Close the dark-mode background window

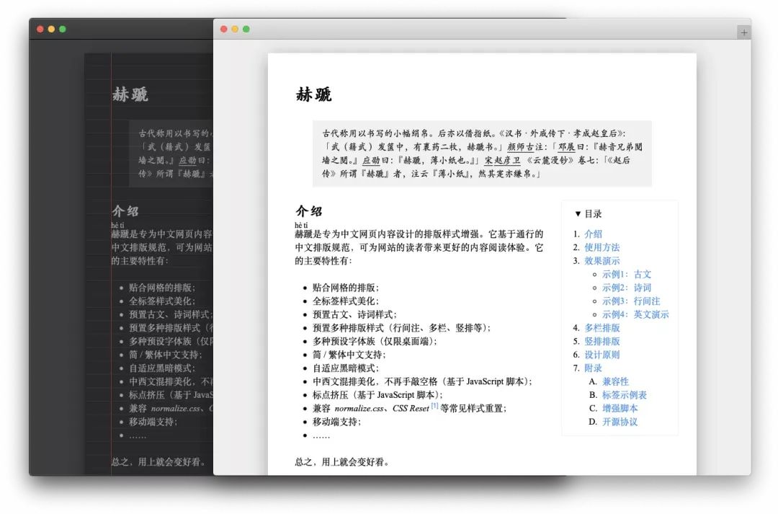40,30
